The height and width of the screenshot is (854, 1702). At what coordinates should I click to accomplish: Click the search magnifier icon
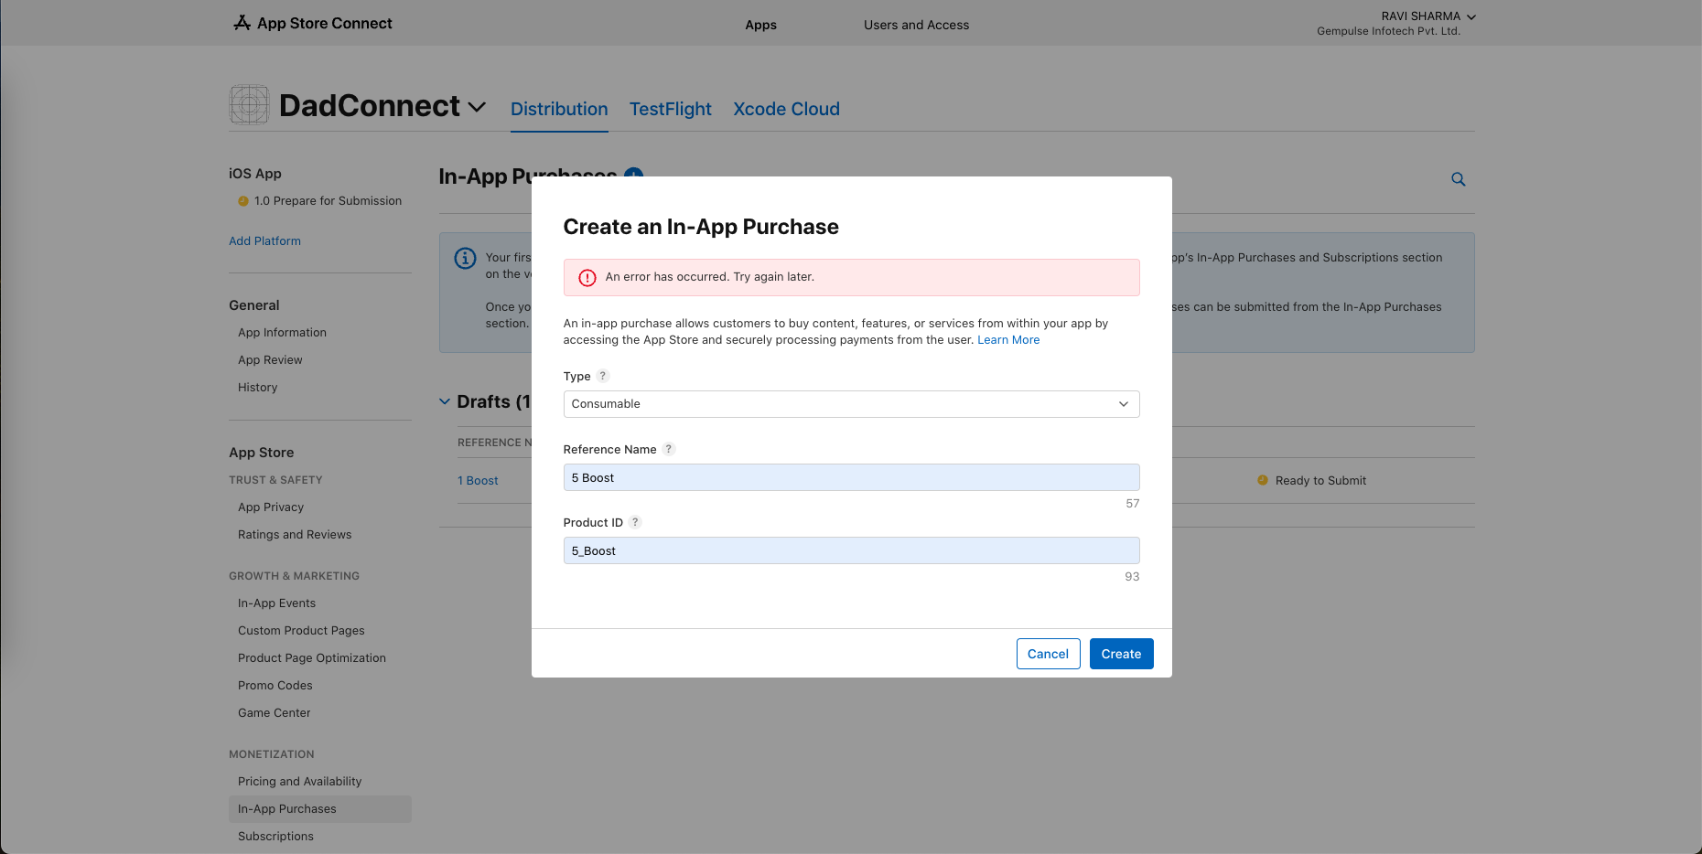tap(1459, 179)
